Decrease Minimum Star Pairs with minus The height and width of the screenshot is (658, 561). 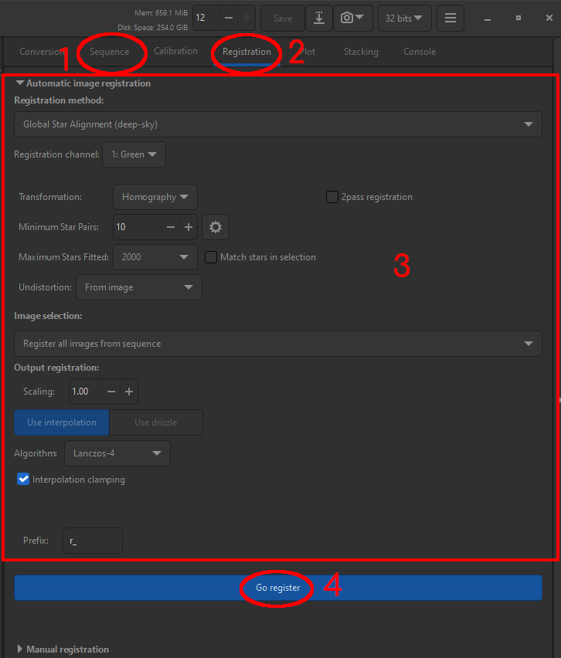pyautogui.click(x=171, y=227)
